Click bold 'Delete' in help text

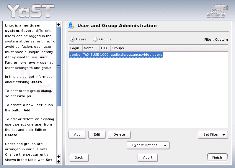(x=11, y=135)
